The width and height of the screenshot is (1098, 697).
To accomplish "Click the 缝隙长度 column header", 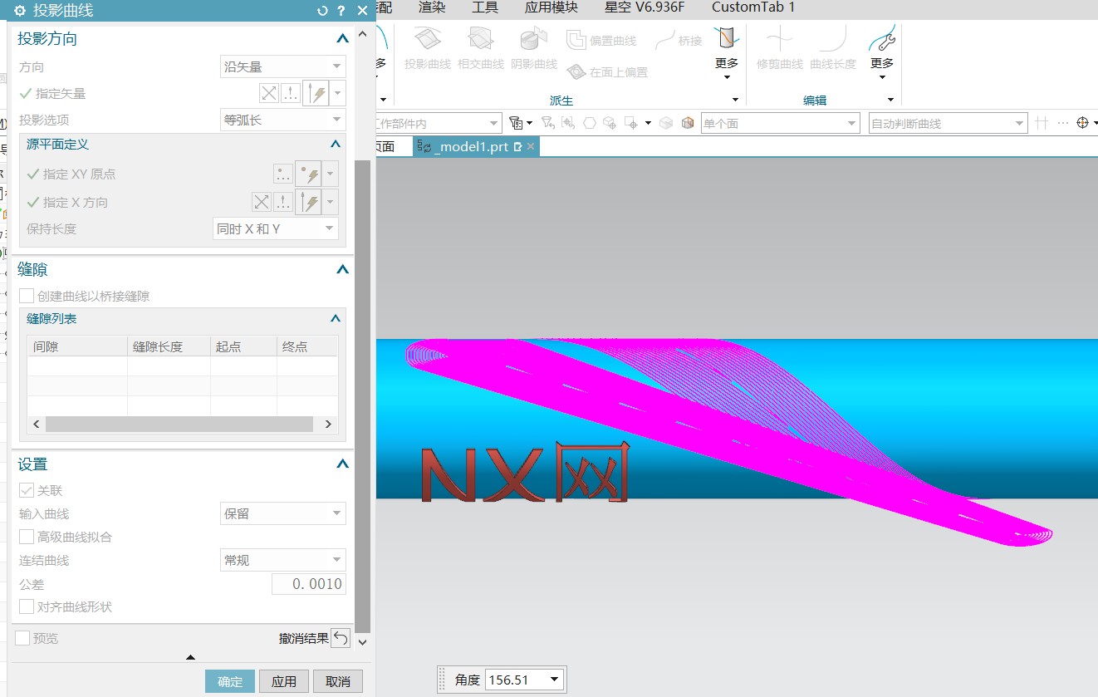I will click(x=169, y=346).
